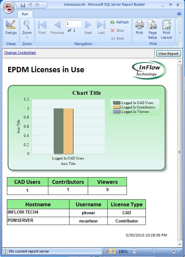
Task: Click the Logged In Contributors legend swatch
Action: 116,107
